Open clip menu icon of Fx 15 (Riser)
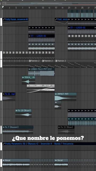Viewport: 96px width, 171px height. pos(59,127)
